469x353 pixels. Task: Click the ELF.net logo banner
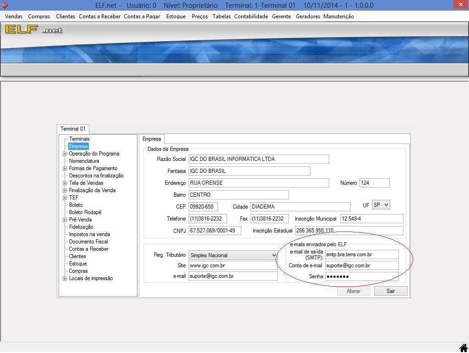tap(33, 29)
